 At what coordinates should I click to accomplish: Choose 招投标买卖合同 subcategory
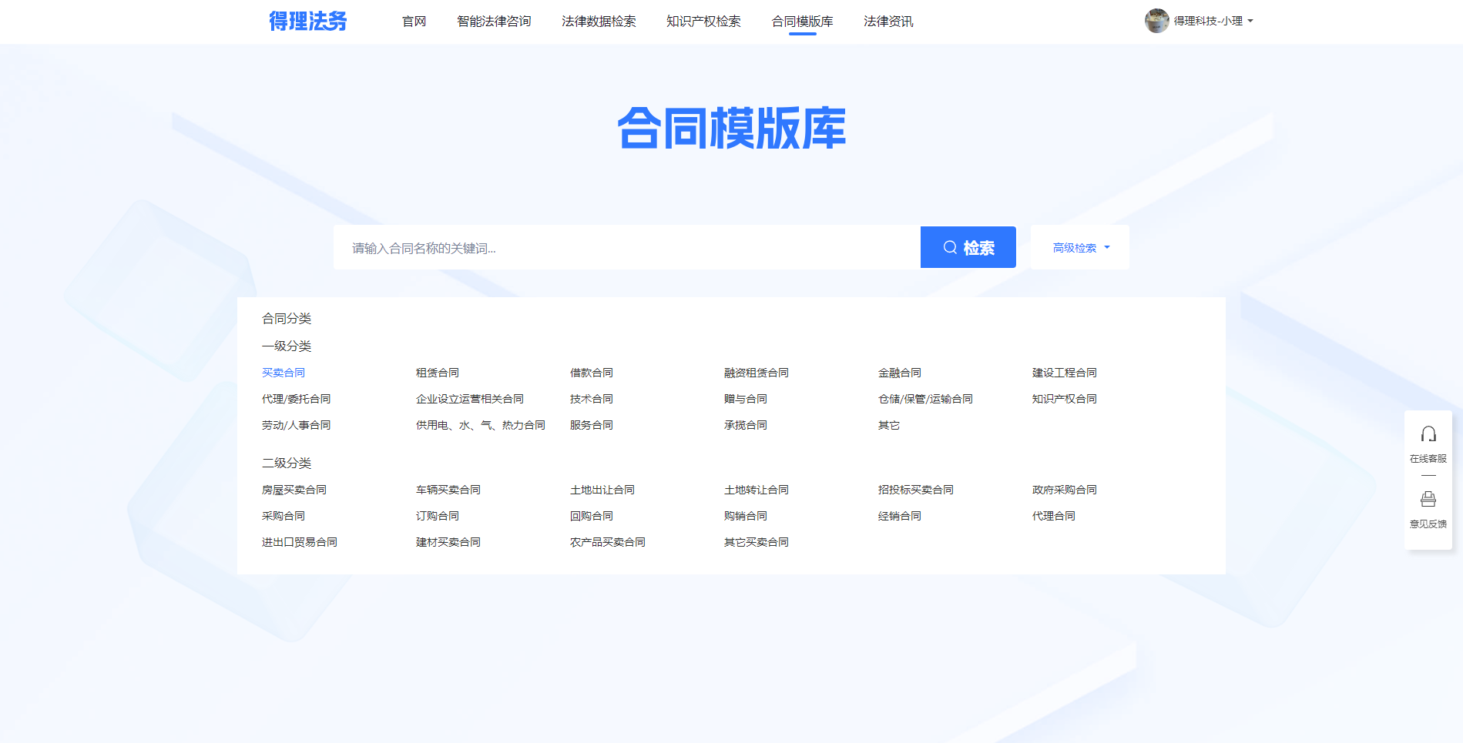click(x=916, y=490)
